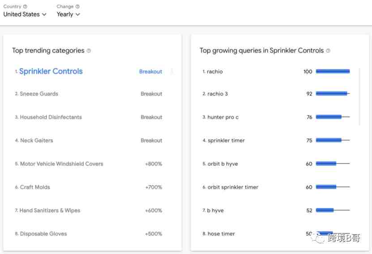The width and height of the screenshot is (372, 254).
Task: Click the Country info help icon
Action: click(25, 6)
